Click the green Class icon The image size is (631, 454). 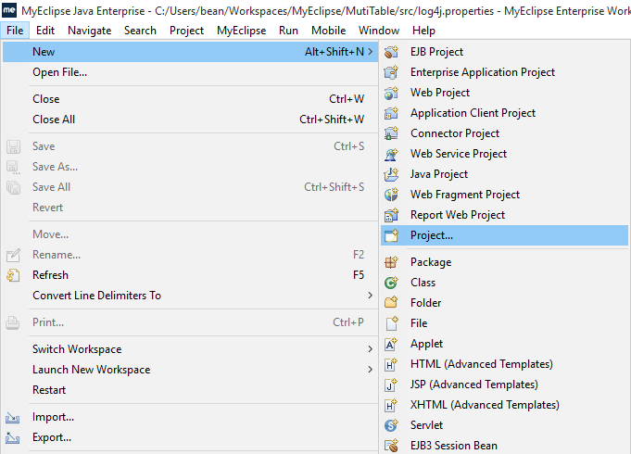pyautogui.click(x=392, y=283)
